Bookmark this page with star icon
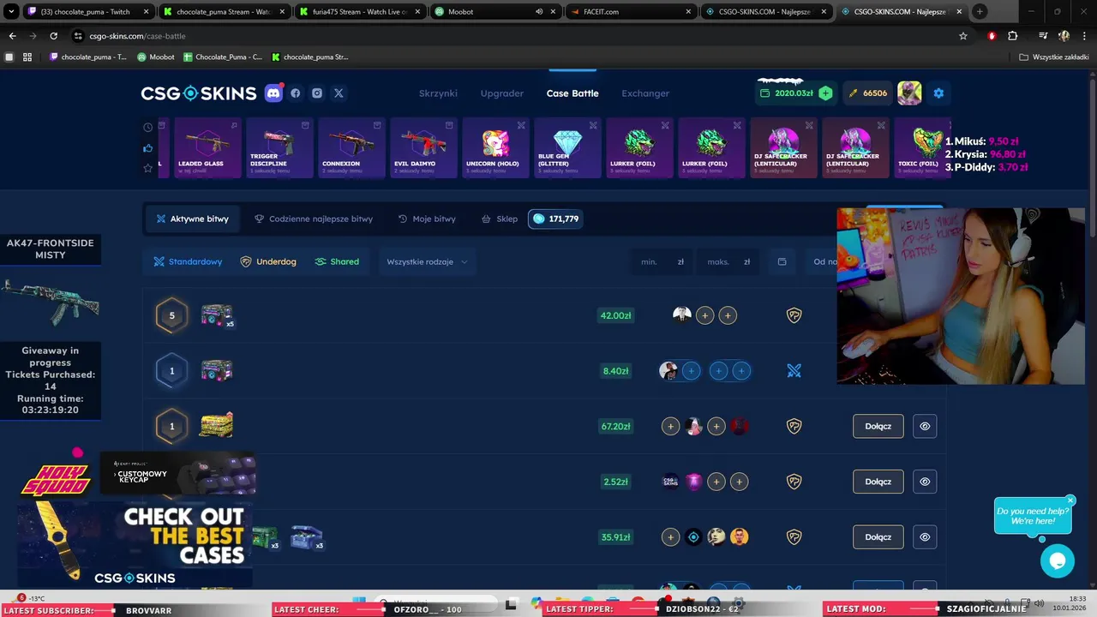This screenshot has height=617, width=1097. pos(963,36)
